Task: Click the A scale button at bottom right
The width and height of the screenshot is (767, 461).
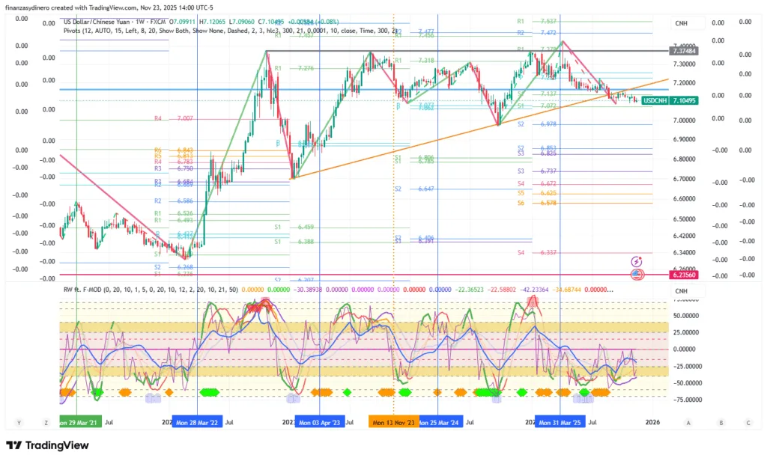Action: (x=688, y=422)
